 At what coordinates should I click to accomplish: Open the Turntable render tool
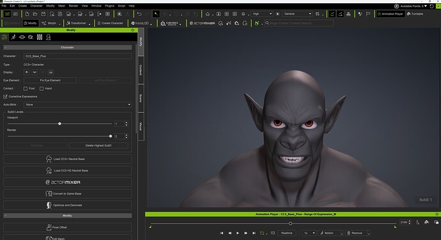pos(415,14)
